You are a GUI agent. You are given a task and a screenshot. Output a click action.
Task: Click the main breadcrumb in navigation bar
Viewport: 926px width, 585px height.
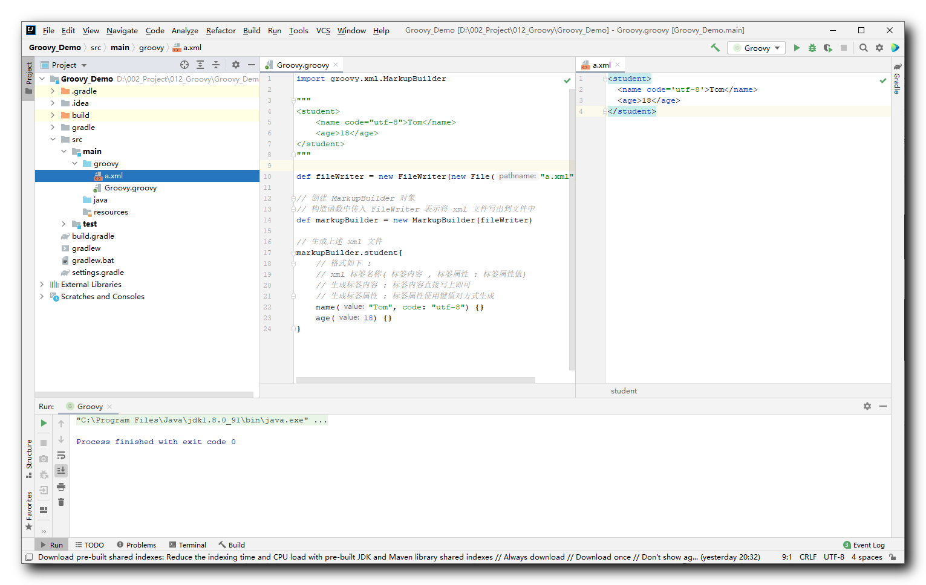(x=120, y=48)
